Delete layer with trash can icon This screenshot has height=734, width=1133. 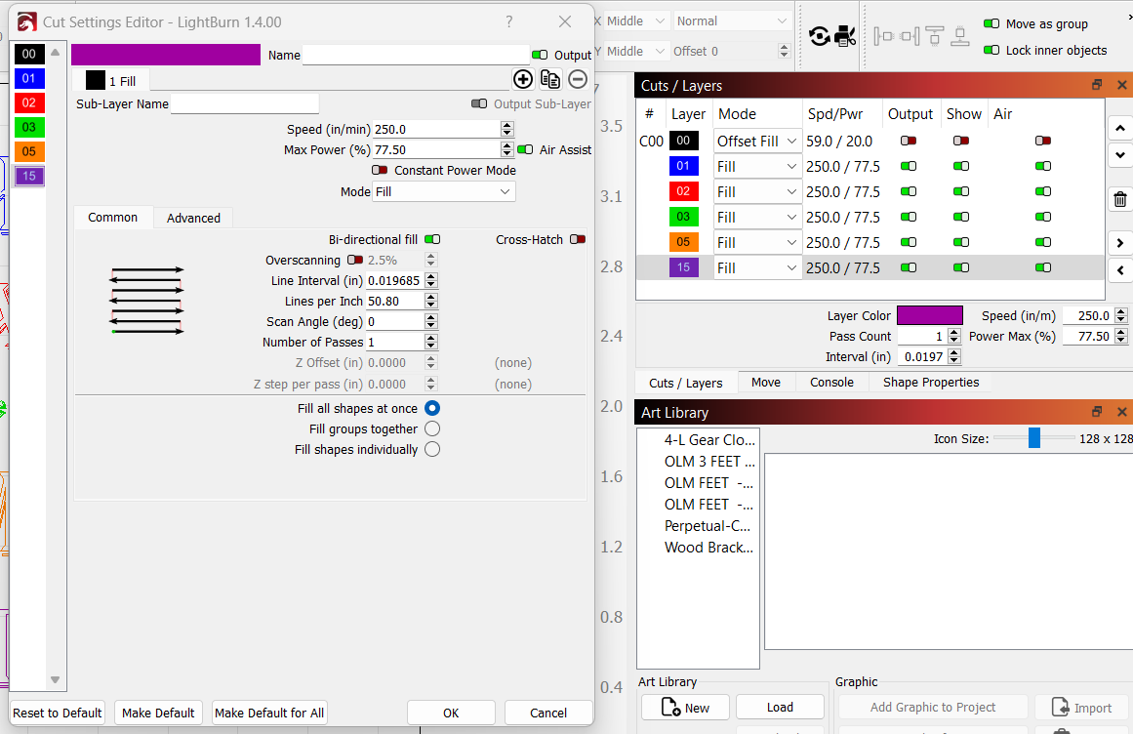[1120, 199]
